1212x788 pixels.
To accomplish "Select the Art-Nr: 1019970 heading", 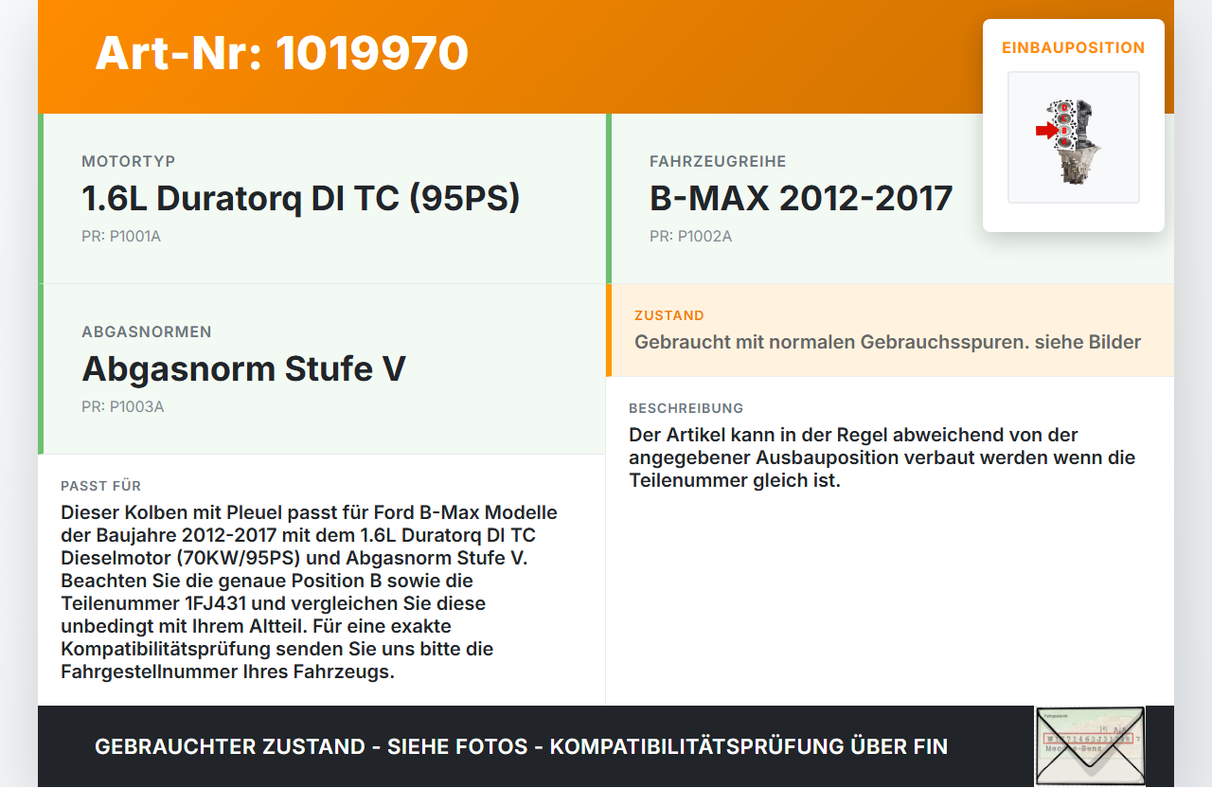I will pos(281,53).
